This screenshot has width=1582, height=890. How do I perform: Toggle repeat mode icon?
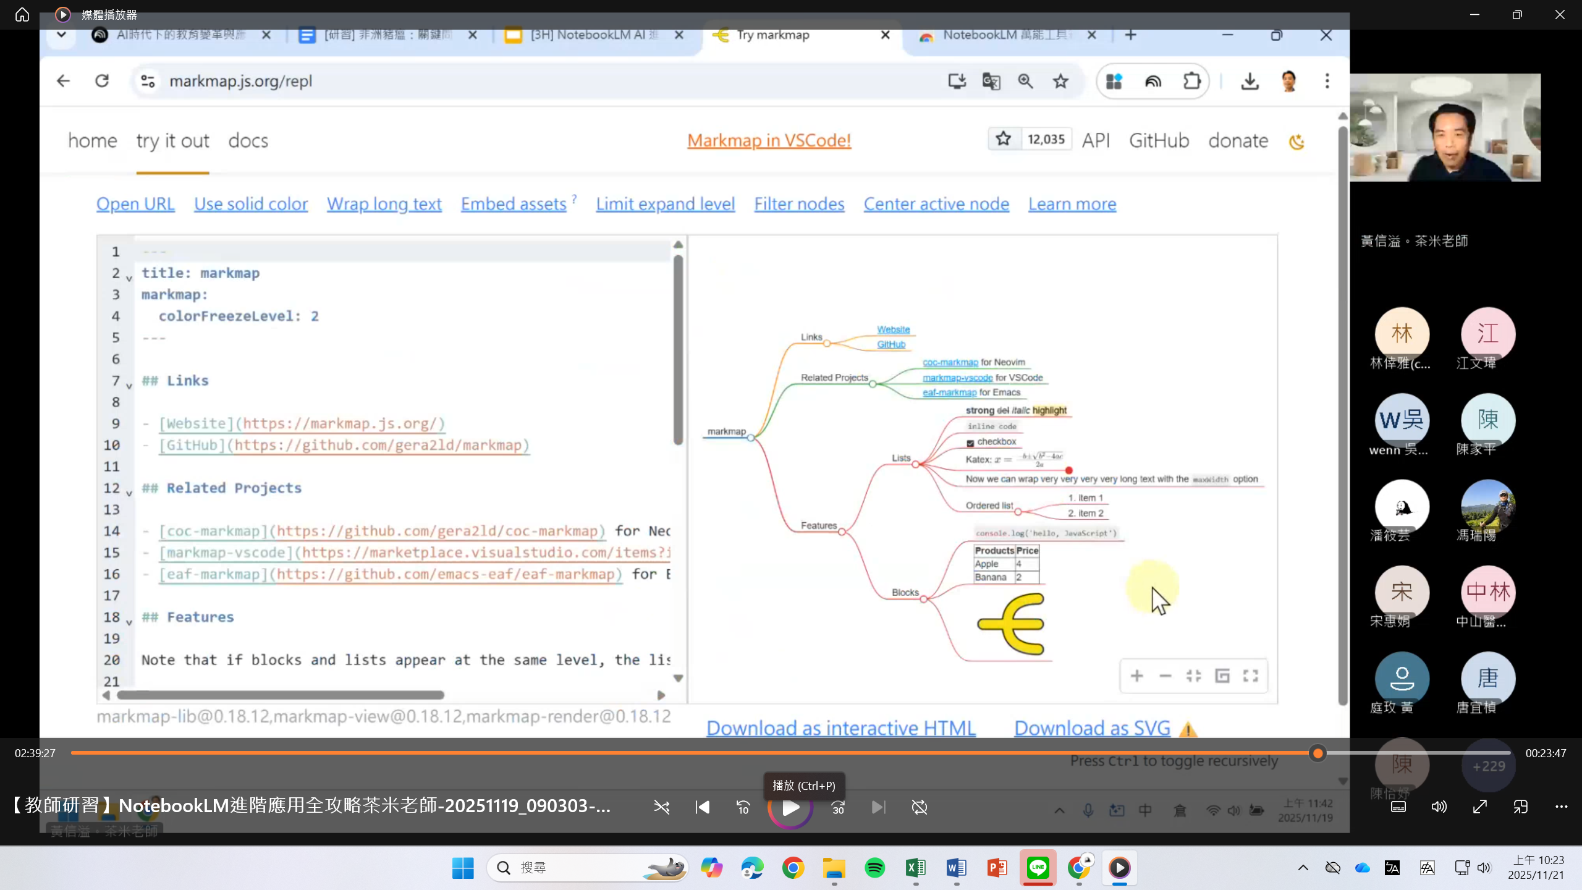coord(920,807)
